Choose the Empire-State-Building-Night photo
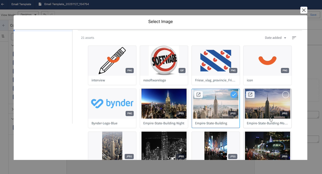The height and width of the screenshot is (174, 322). pos(164,103)
